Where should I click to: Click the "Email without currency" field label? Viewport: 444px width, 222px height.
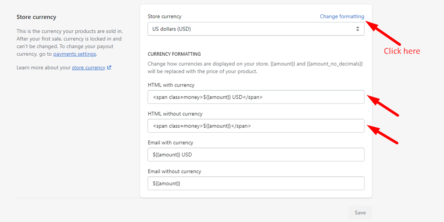tap(174, 171)
